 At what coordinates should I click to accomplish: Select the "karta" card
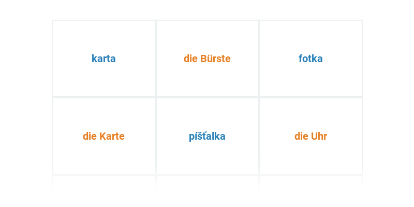coord(104,58)
